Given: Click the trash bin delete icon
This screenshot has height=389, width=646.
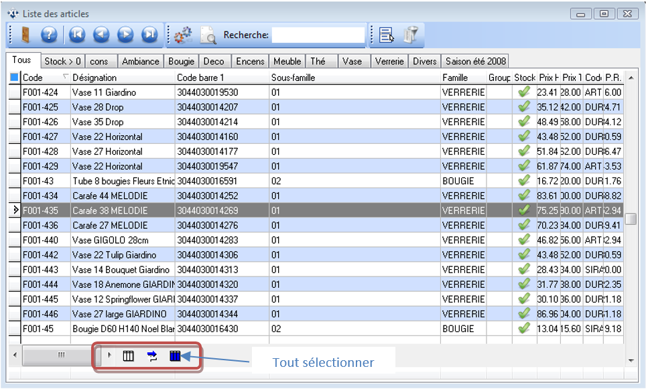Looking at the screenshot, I should 410,35.
